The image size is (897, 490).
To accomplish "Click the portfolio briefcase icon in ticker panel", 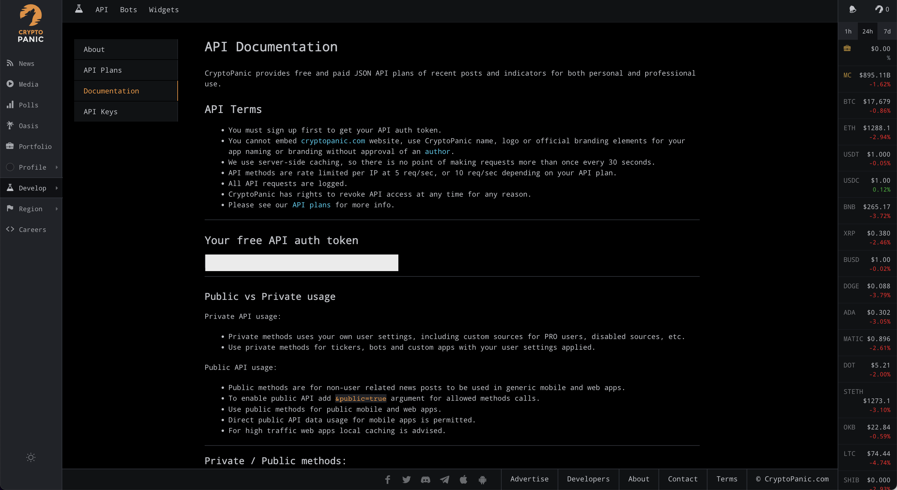I will (x=847, y=48).
